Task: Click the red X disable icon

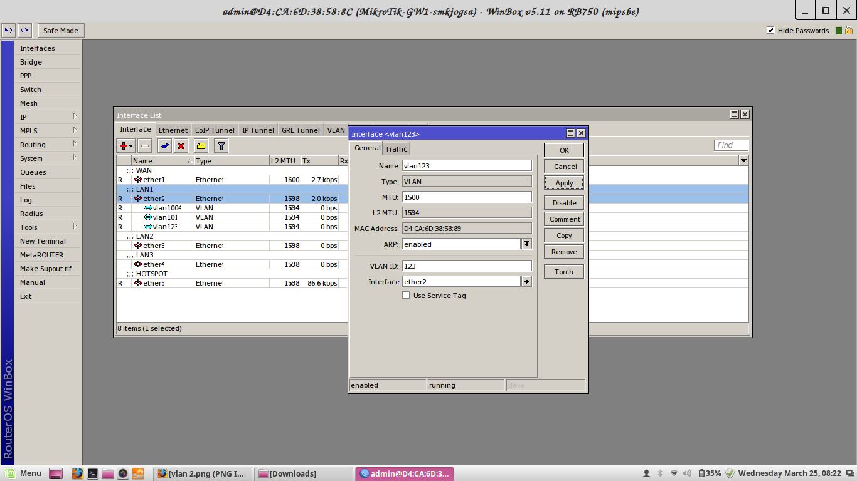Action: tap(181, 146)
